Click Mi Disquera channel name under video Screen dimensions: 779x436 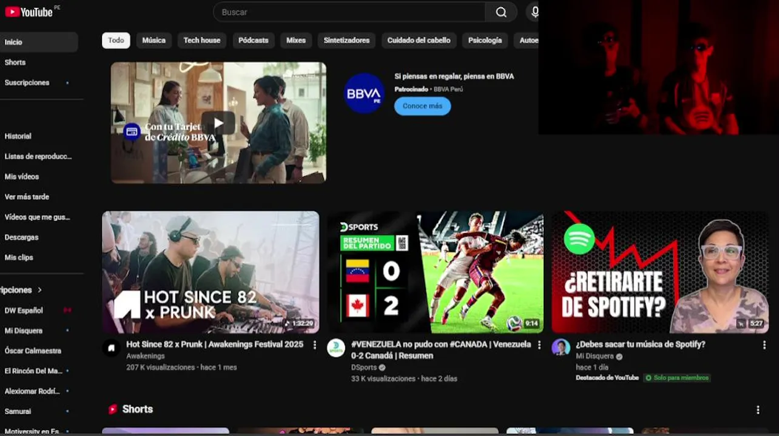(x=595, y=356)
